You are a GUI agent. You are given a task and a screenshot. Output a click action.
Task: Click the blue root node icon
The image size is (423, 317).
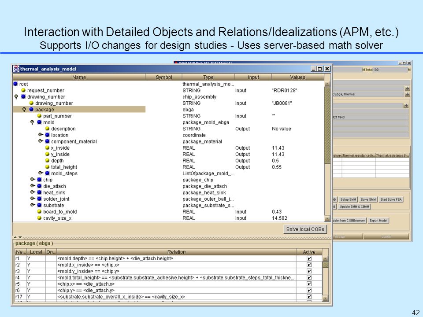tap(16, 84)
